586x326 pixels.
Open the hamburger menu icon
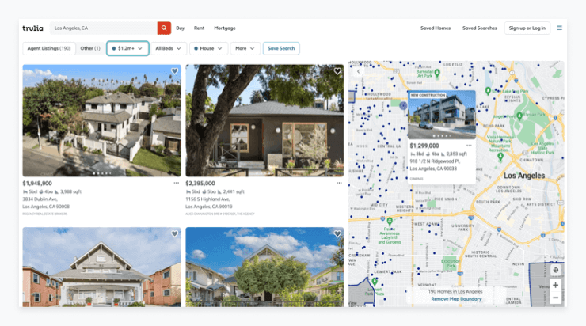[x=560, y=28]
